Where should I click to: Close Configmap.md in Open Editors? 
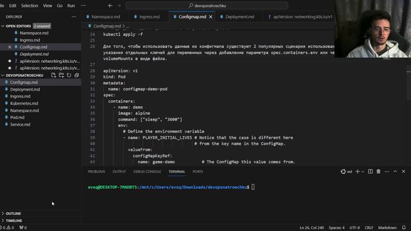(x=10, y=47)
